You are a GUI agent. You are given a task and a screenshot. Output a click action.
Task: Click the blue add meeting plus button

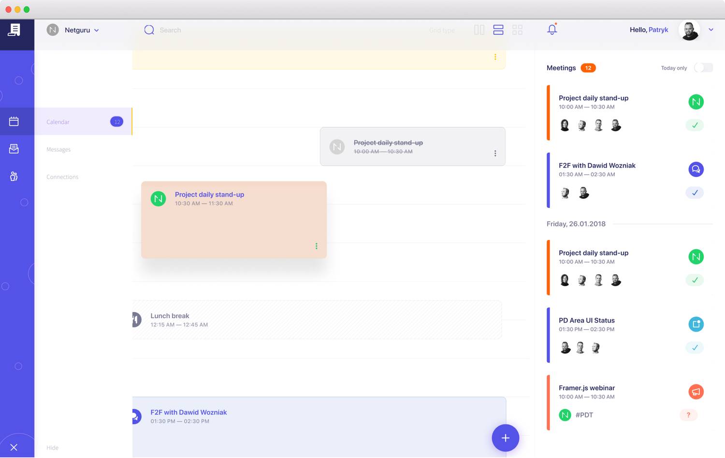click(x=505, y=438)
